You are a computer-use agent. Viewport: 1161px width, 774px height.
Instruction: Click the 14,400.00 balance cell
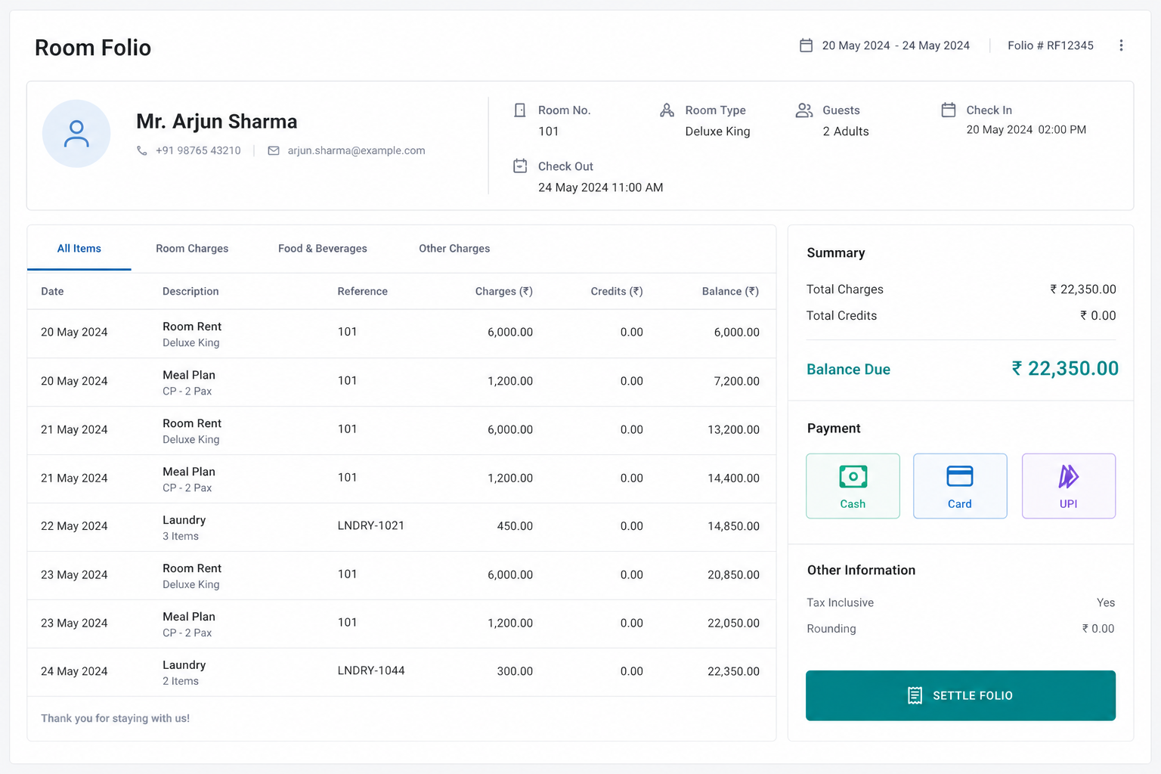(x=733, y=478)
